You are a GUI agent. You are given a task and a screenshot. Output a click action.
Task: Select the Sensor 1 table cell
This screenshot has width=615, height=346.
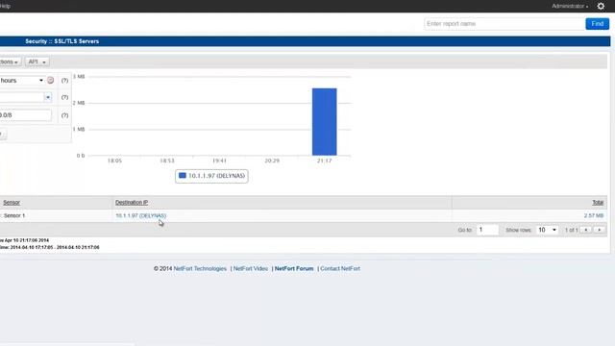point(14,215)
